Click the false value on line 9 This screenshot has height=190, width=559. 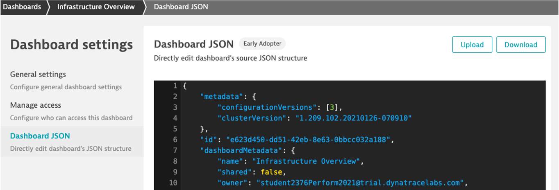pos(271,172)
